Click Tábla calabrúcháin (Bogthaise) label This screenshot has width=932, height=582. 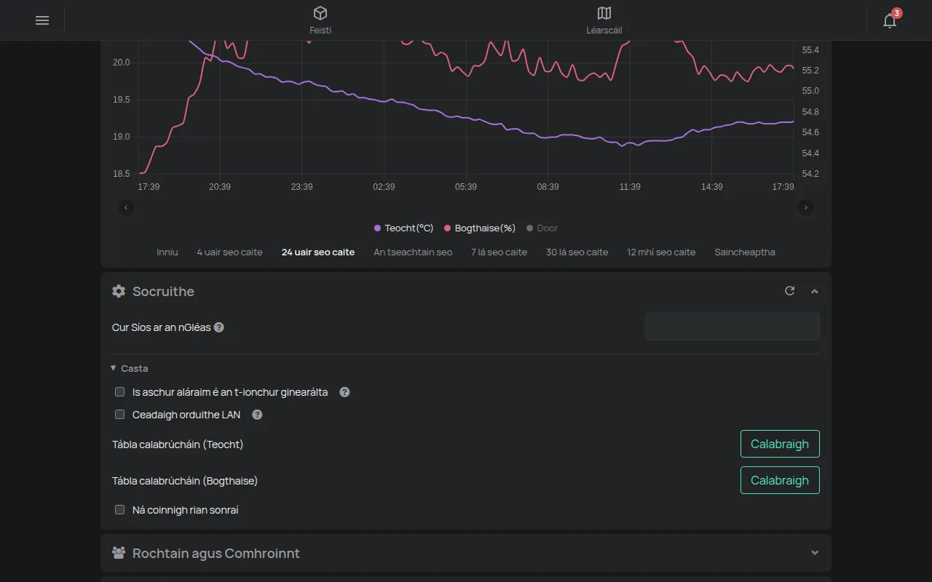(x=185, y=481)
